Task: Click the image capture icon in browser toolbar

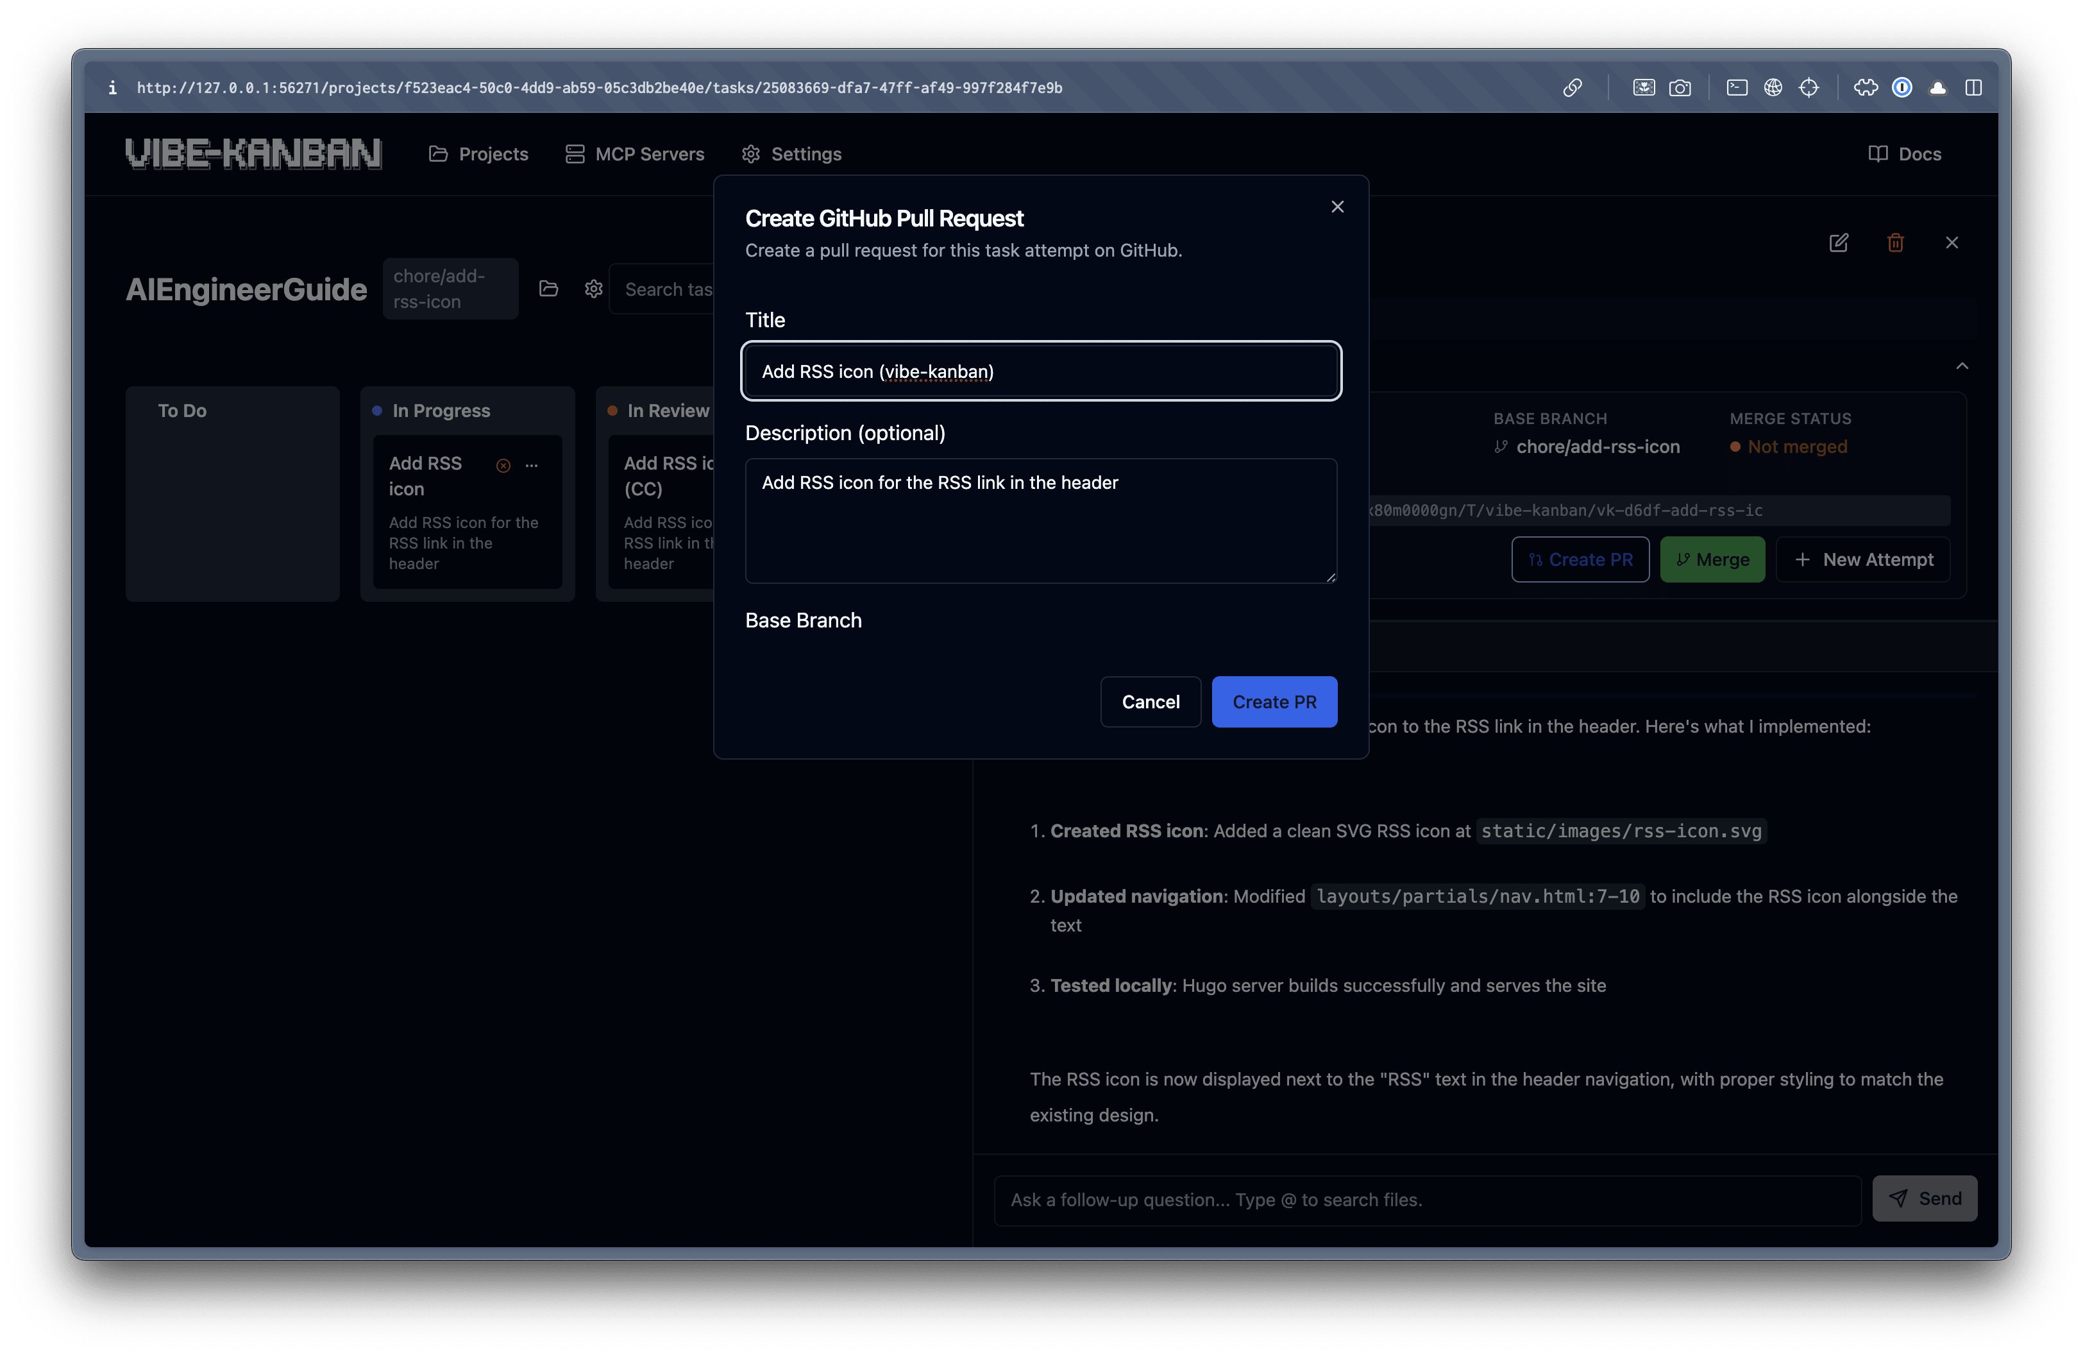Action: pyautogui.click(x=1644, y=87)
